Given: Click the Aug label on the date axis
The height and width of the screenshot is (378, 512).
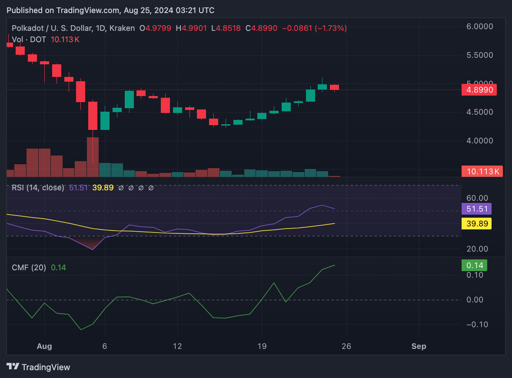Looking at the screenshot, I should [x=44, y=346].
